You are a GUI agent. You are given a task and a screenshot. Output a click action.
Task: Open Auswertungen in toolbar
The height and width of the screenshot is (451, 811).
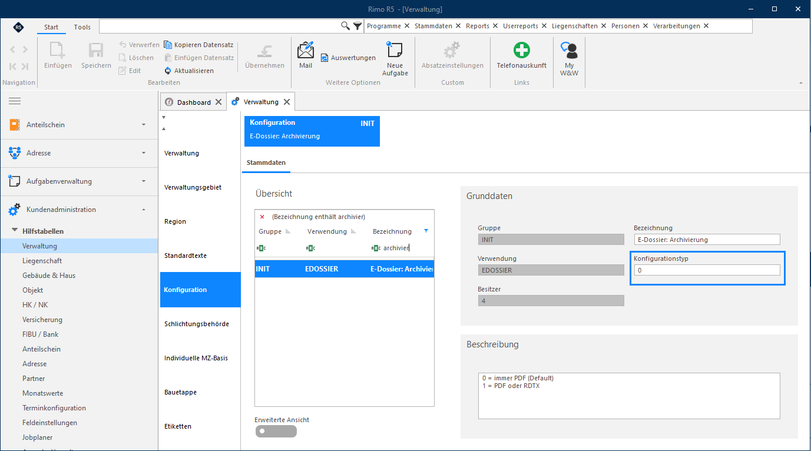click(348, 58)
